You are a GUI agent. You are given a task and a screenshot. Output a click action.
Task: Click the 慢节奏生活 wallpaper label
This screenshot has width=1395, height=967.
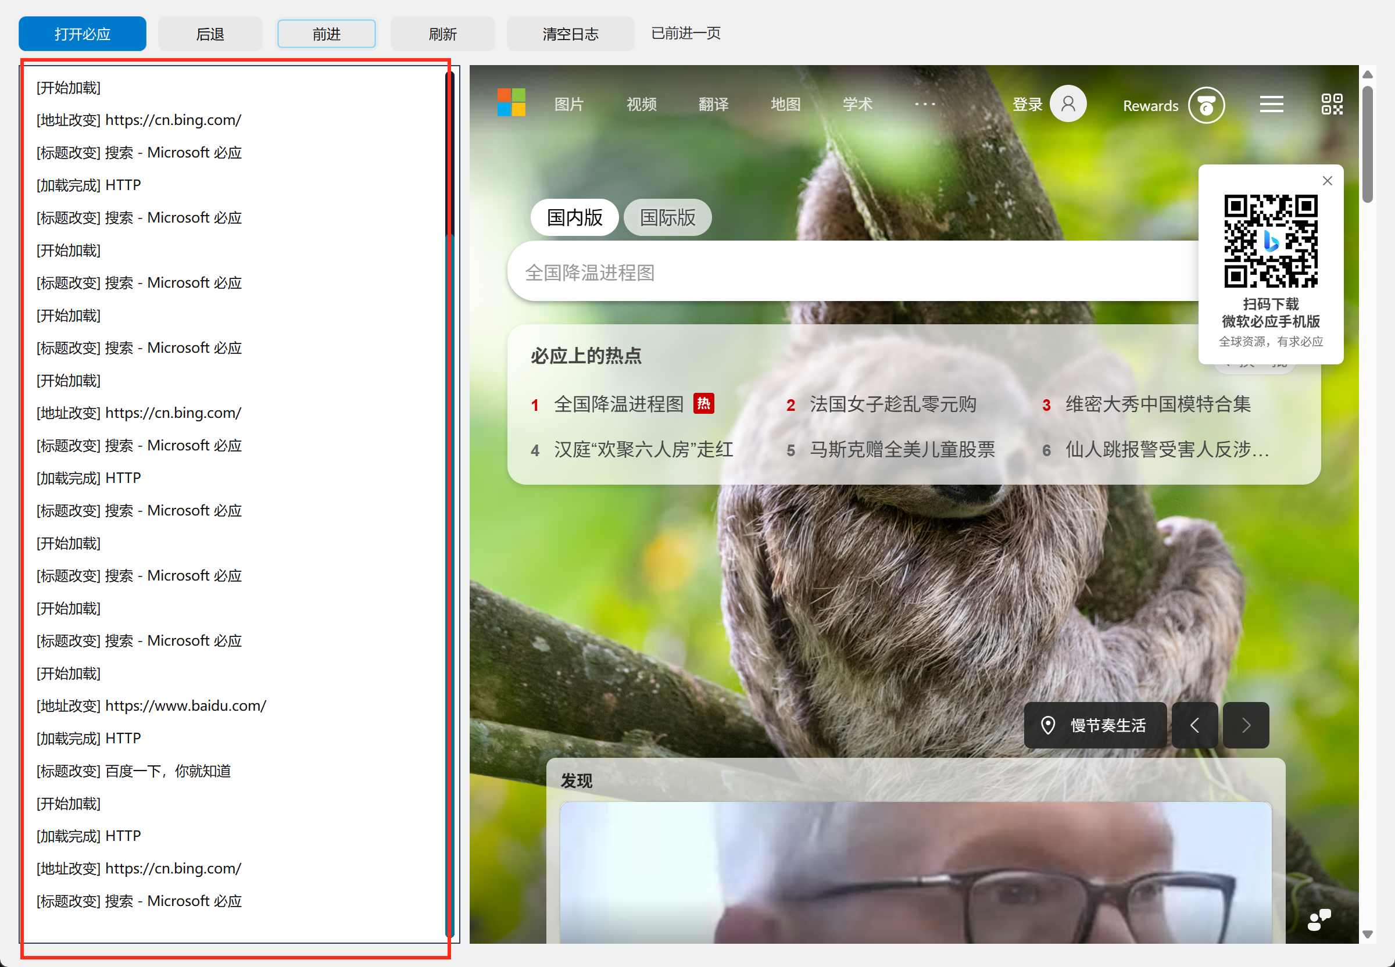pos(1107,725)
